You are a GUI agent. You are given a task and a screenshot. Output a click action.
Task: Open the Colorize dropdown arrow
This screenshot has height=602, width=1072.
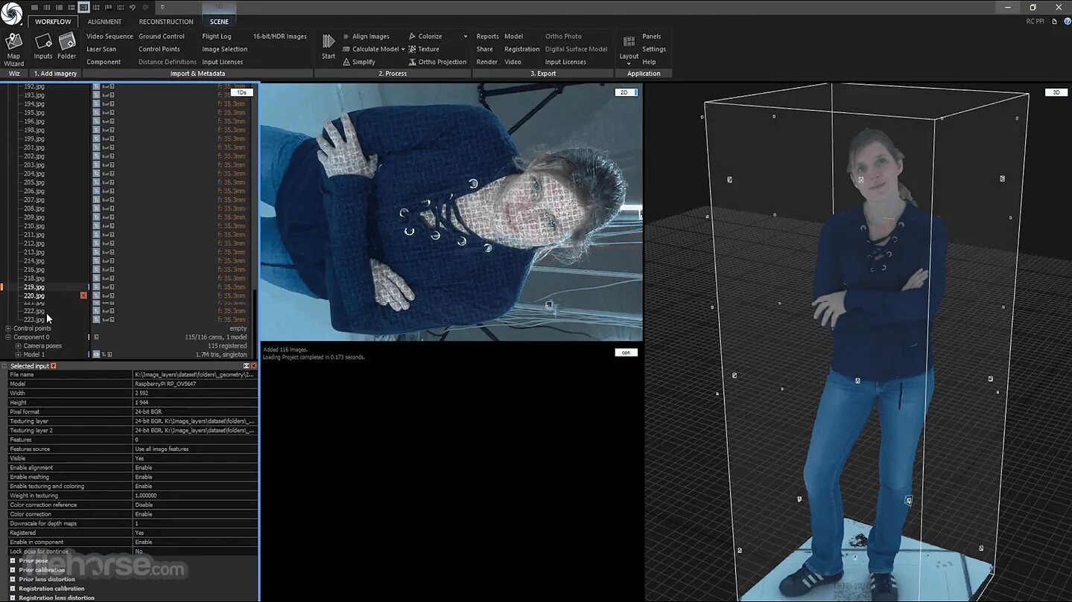tap(466, 36)
